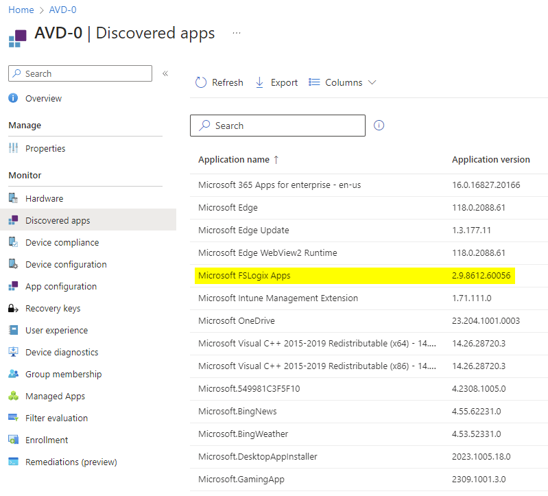The image size is (548, 496).
Task: Click version 1.71.111.0 cell
Action: point(471,298)
